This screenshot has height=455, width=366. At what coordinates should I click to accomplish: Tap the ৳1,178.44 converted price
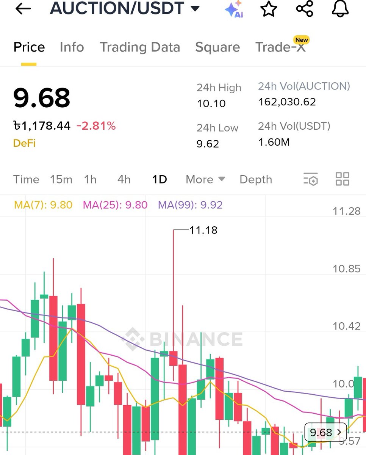coord(42,126)
